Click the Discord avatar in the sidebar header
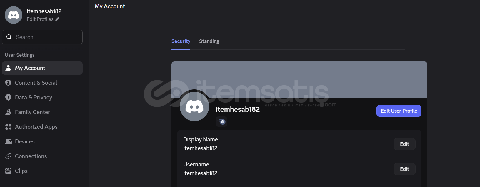480x187 pixels. [14, 15]
